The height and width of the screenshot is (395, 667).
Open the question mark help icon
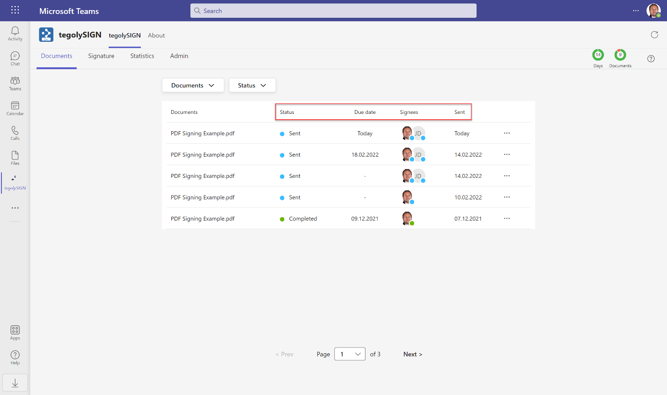click(x=651, y=59)
